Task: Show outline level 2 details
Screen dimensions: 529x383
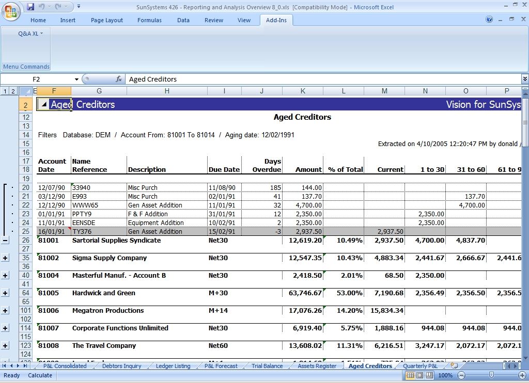Action: pyautogui.click(x=13, y=91)
